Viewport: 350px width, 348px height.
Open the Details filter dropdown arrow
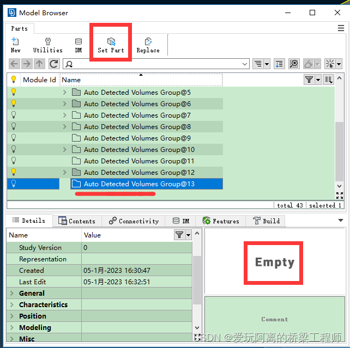188,235
